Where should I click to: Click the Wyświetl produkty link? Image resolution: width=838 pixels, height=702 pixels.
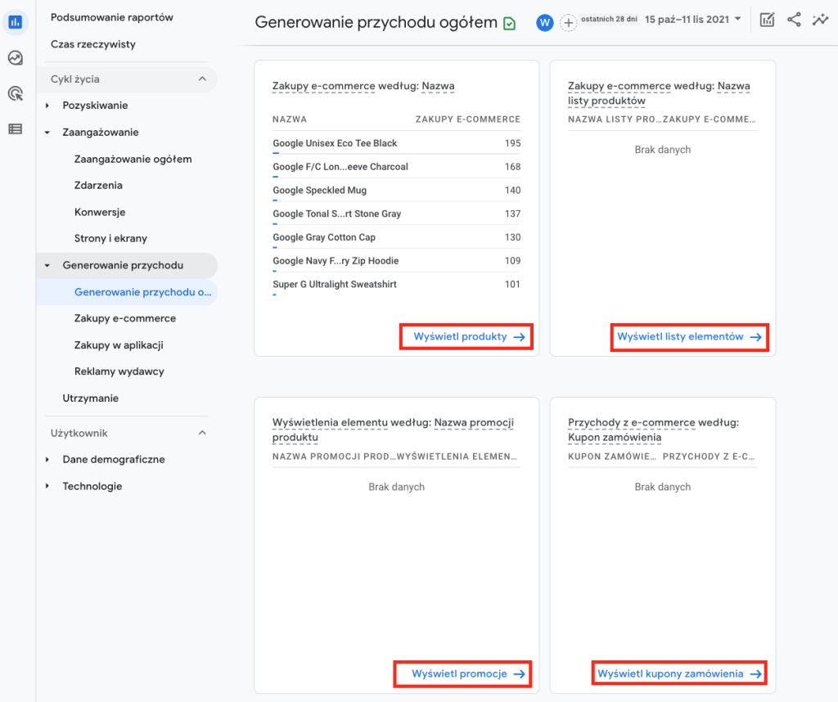point(466,336)
